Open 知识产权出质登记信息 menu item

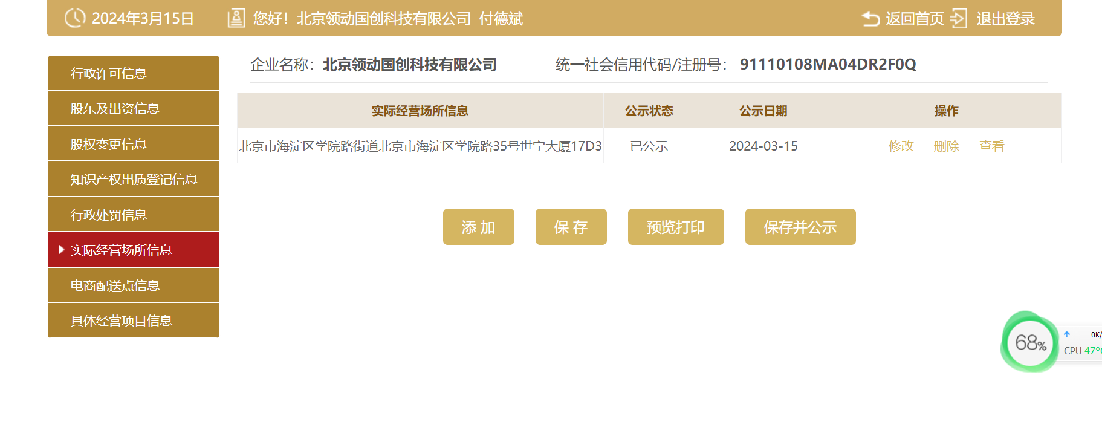point(134,179)
